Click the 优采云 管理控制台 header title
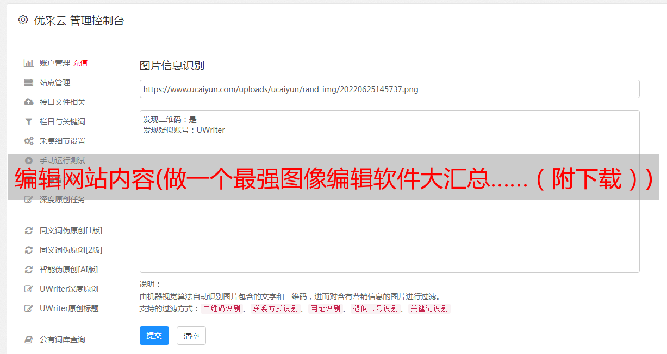The height and width of the screenshot is (354, 667). pyautogui.click(x=79, y=21)
